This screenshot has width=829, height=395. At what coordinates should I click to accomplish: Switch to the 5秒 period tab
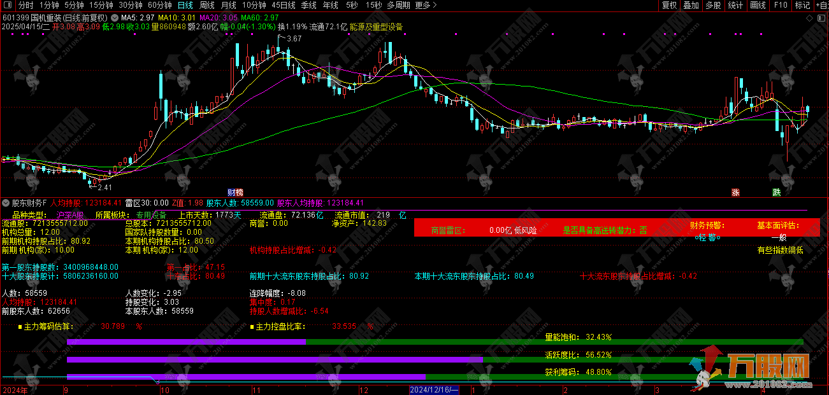point(352,5)
